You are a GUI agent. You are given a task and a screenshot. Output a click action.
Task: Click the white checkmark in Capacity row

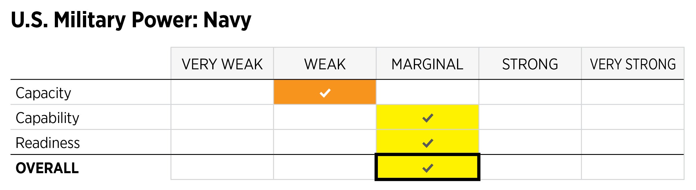point(325,93)
